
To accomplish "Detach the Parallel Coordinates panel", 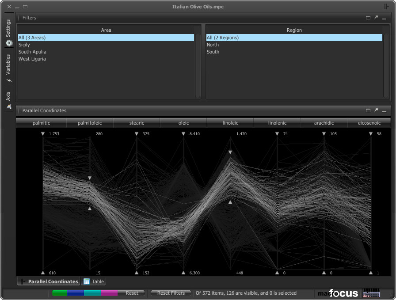I will [376, 110].
